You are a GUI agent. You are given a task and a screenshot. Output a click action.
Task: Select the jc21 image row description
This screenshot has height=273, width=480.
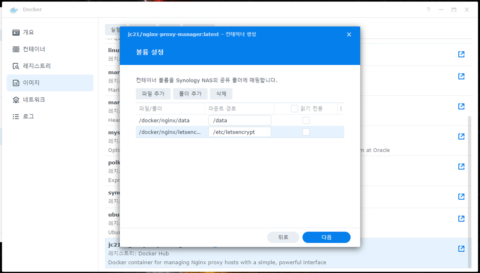[x=217, y=262]
